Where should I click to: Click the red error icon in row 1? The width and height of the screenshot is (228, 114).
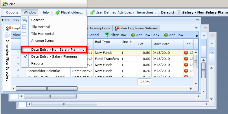tap(186, 53)
